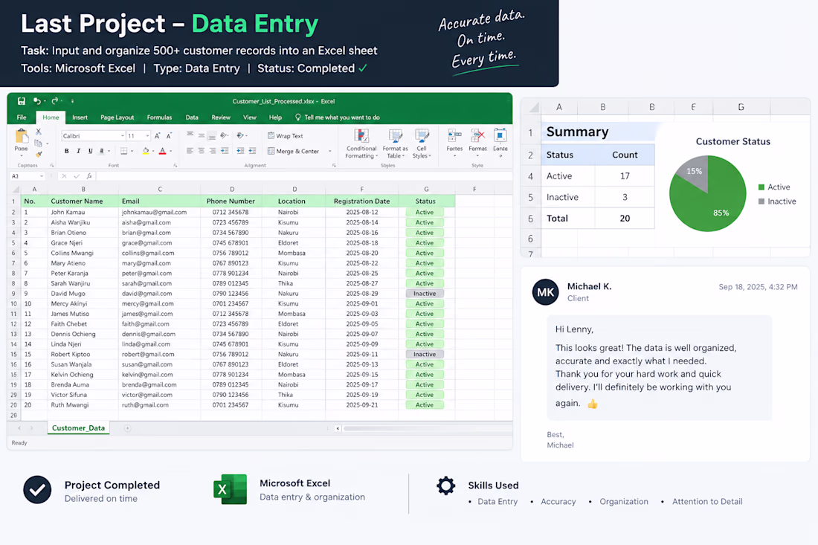
Task: Toggle underline formatting
Action: click(x=90, y=151)
